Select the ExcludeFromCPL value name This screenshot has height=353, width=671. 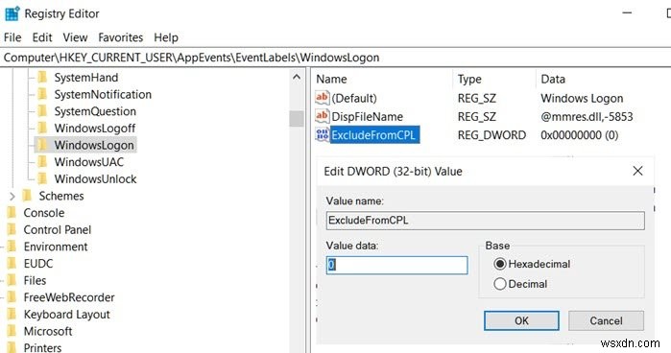tap(375, 135)
